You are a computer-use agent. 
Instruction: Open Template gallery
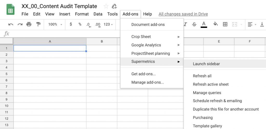[225, 126]
